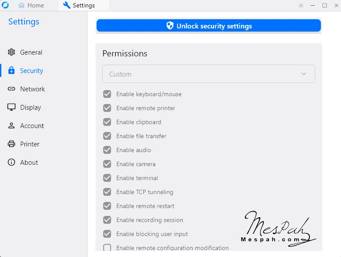This screenshot has height=257, width=341.
Task: Open Network settings section
Action: pos(32,89)
